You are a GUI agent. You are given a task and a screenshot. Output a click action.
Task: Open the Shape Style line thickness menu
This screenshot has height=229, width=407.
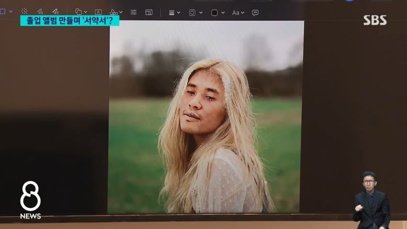[174, 12]
